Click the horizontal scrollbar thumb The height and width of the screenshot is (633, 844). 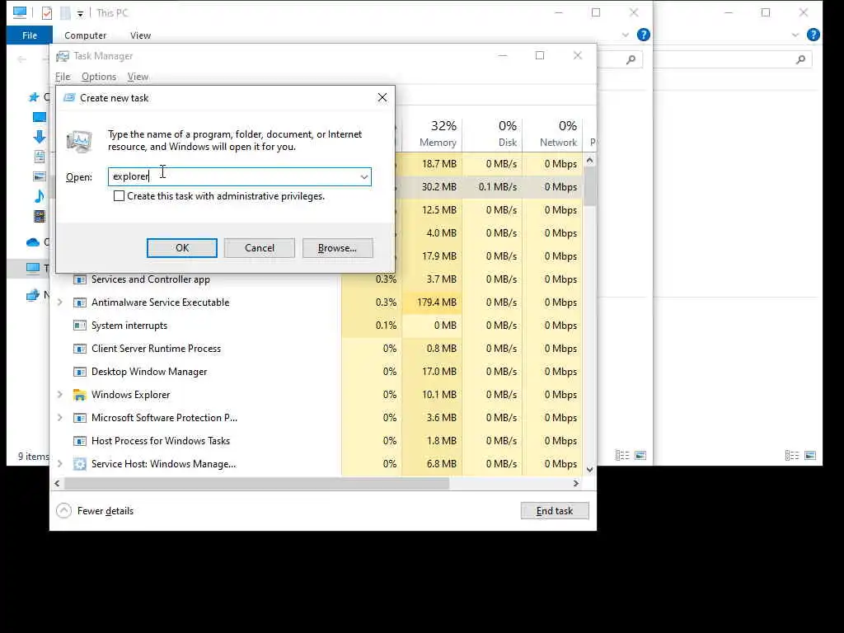click(257, 483)
